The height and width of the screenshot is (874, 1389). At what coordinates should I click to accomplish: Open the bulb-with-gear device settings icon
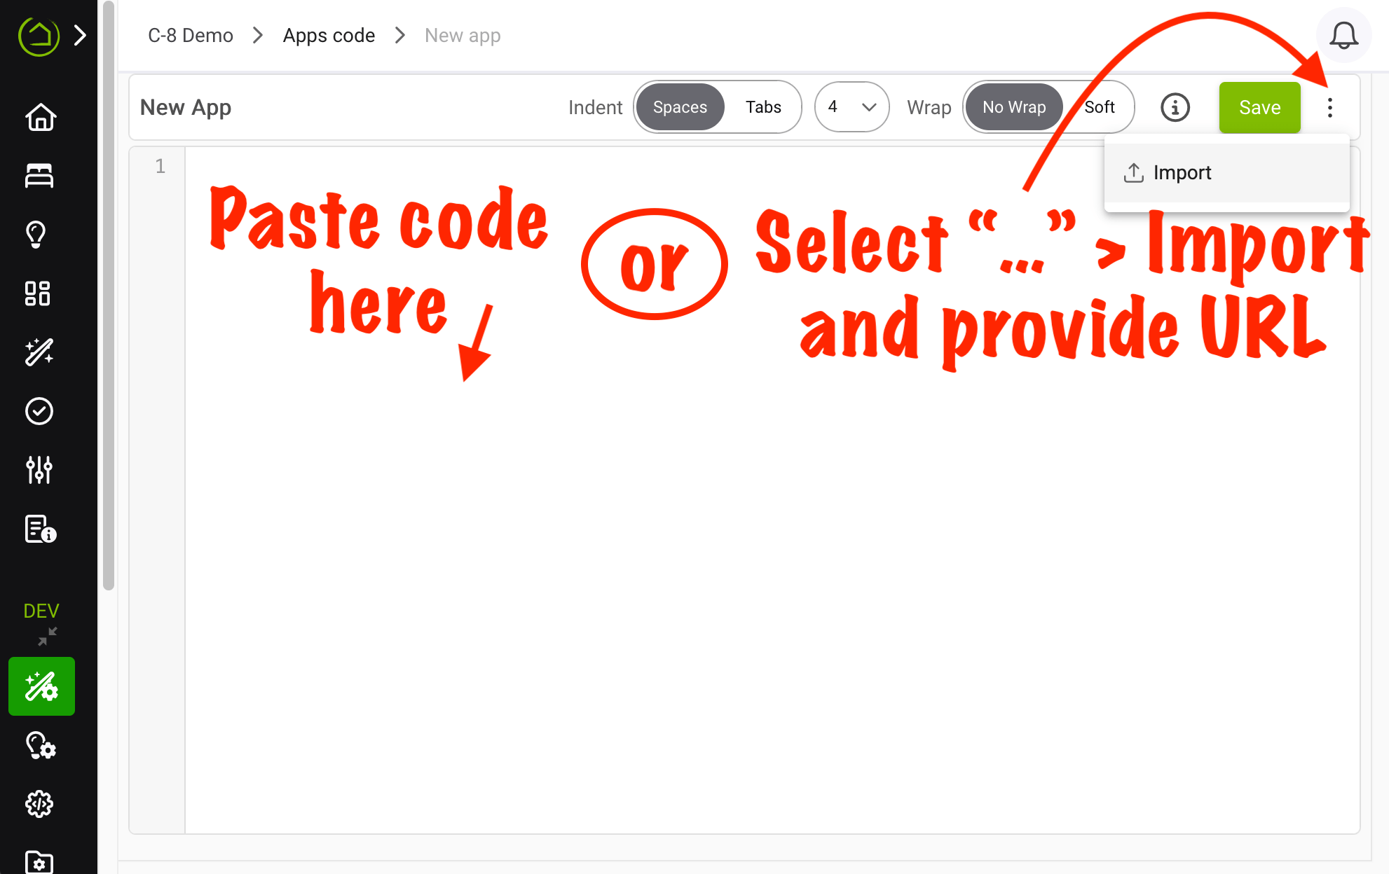[x=41, y=745]
